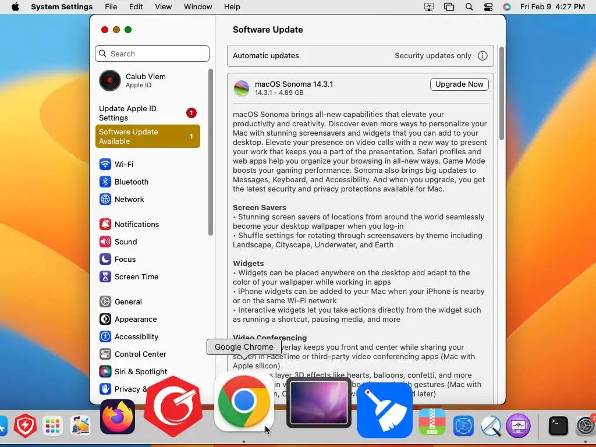Click the Apple menu logo
The image size is (596, 447).
coord(15,7)
